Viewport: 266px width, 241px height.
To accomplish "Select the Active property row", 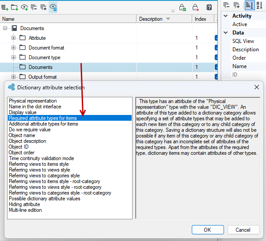I will point(248,24).
